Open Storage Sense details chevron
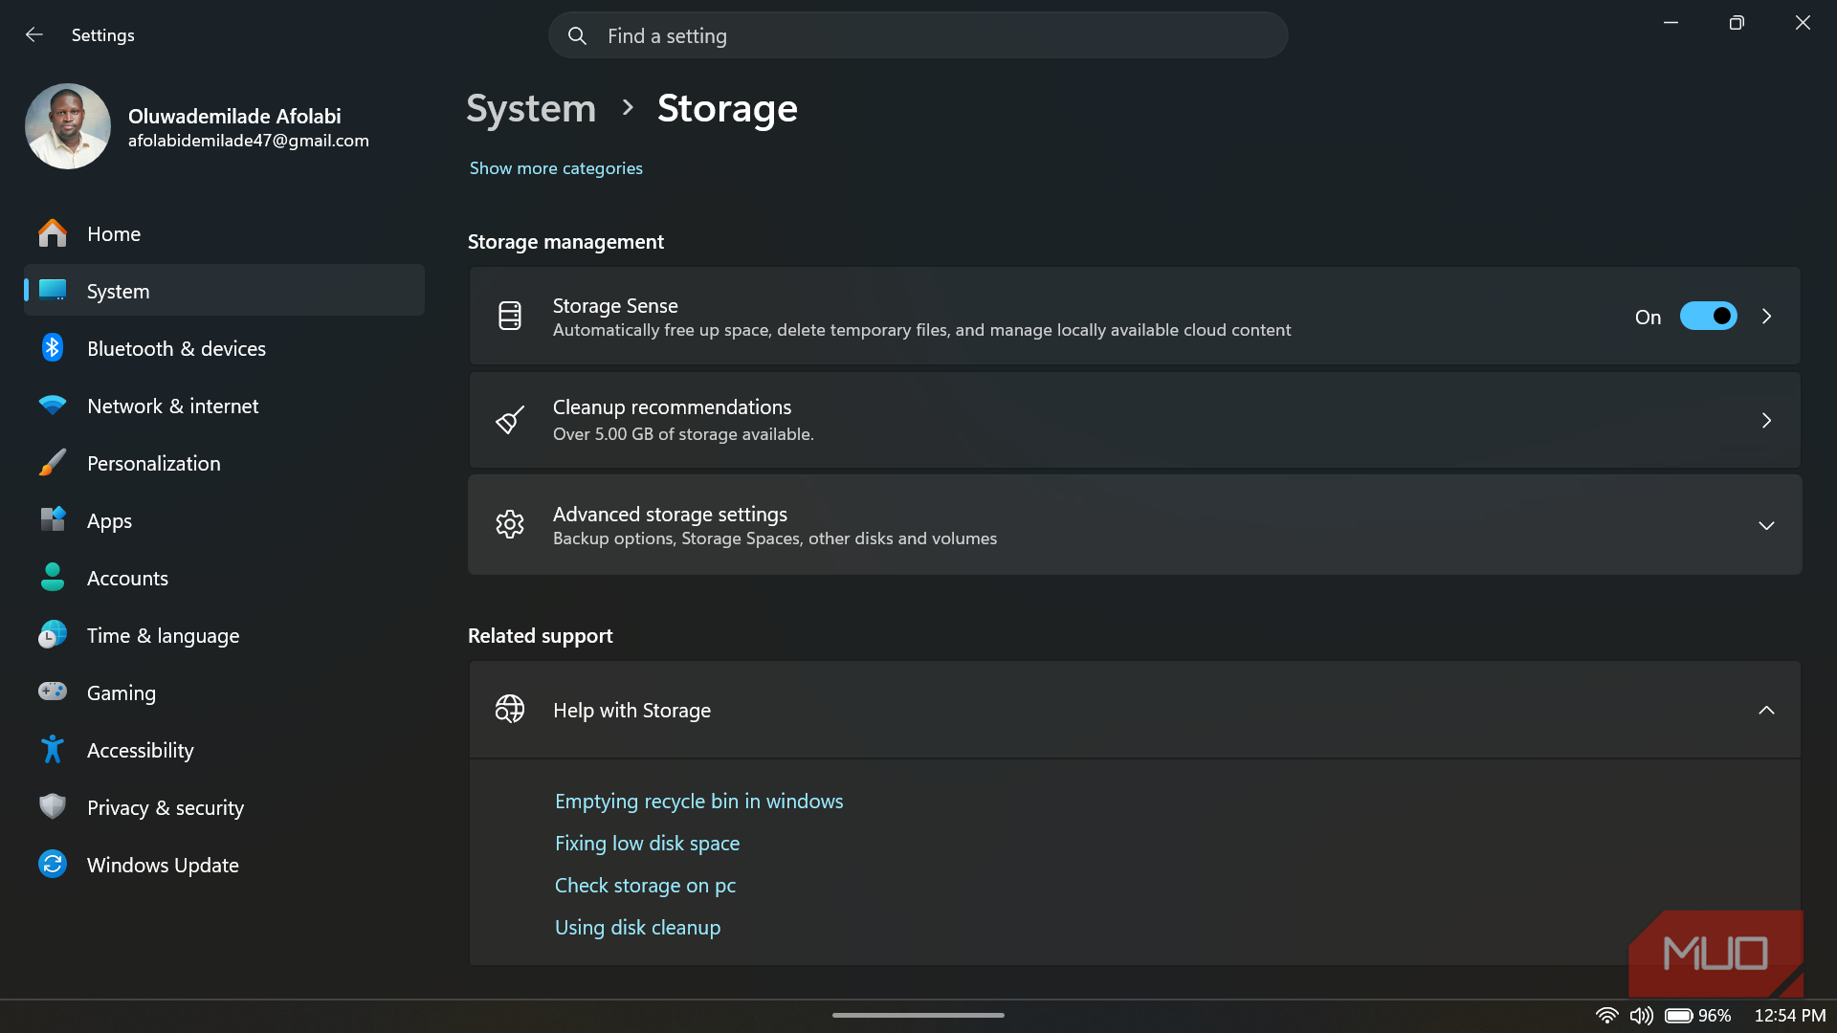1837x1033 pixels. click(1766, 316)
